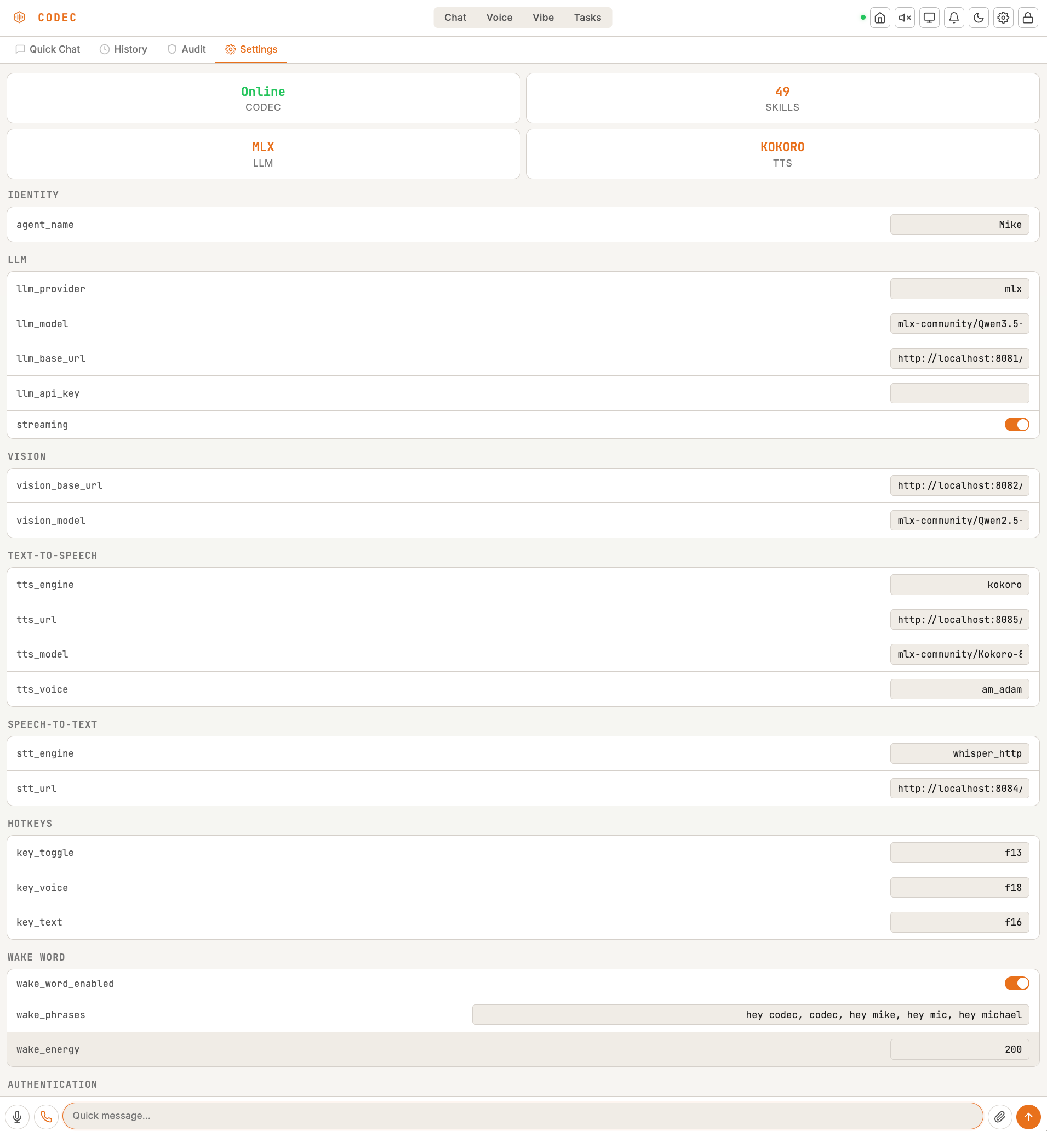The width and height of the screenshot is (1047, 1131).
Task: Edit the llm_provider field
Action: click(x=960, y=289)
